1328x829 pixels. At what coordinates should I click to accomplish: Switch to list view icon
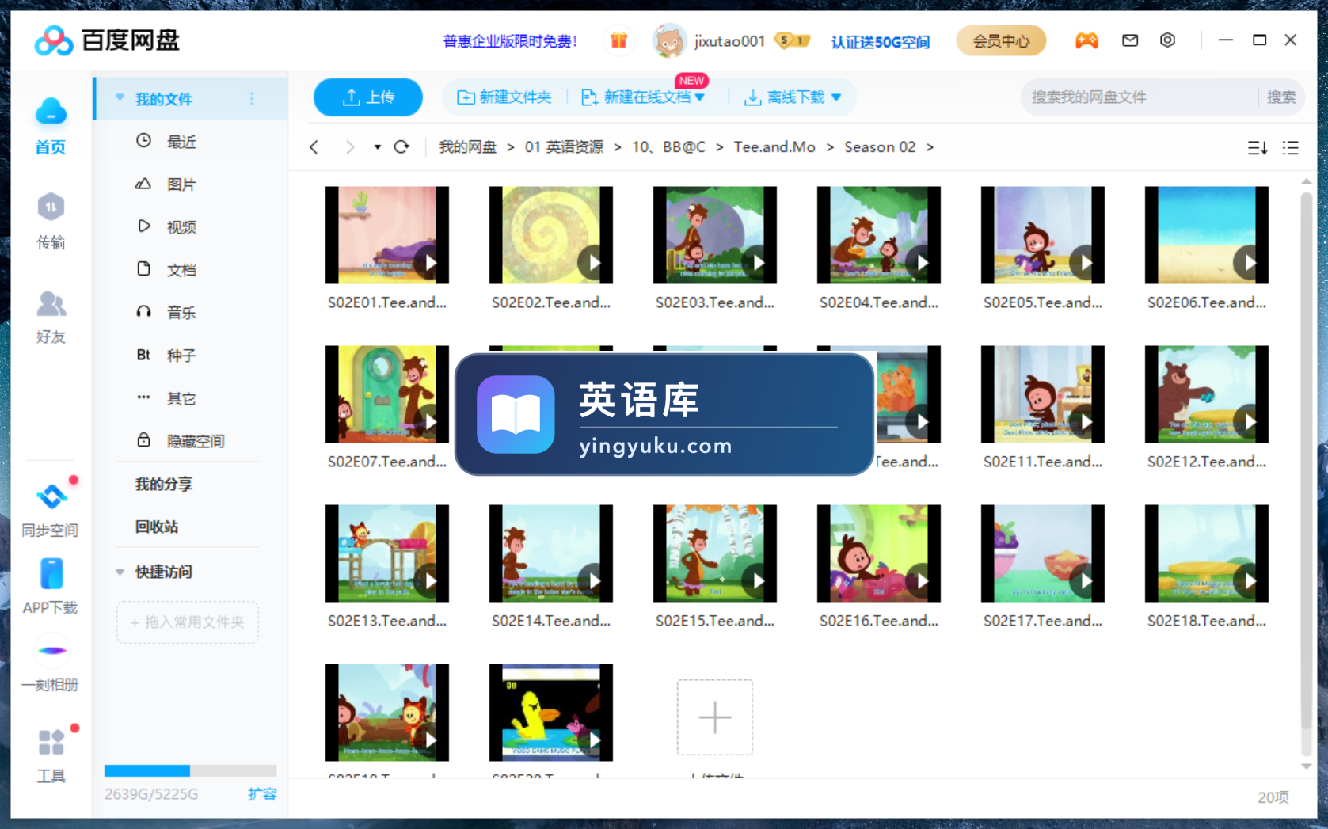1291,148
